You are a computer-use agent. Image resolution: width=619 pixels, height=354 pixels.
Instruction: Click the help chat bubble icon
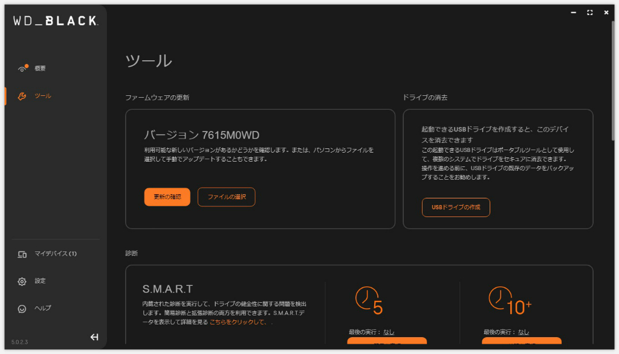[22, 309]
